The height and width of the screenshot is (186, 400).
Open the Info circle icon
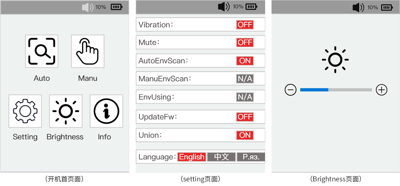[x=107, y=111]
